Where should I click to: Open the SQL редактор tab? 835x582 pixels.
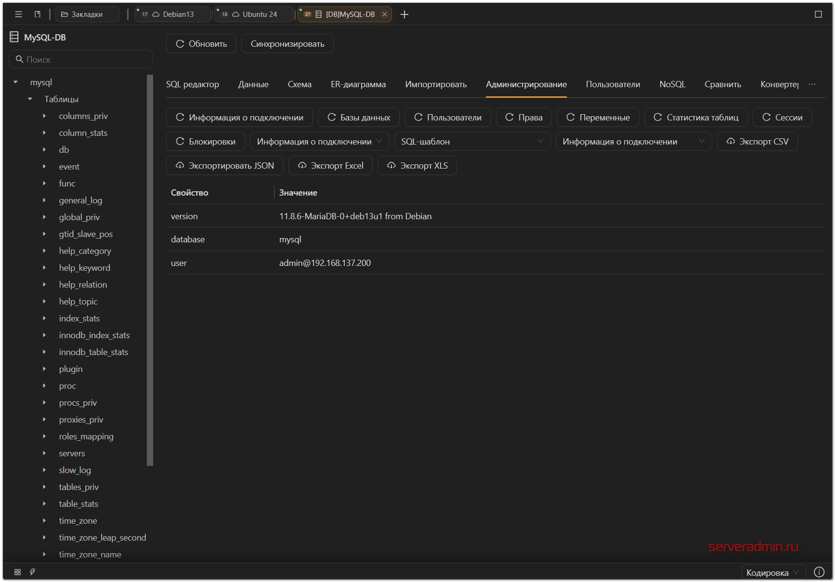click(193, 84)
